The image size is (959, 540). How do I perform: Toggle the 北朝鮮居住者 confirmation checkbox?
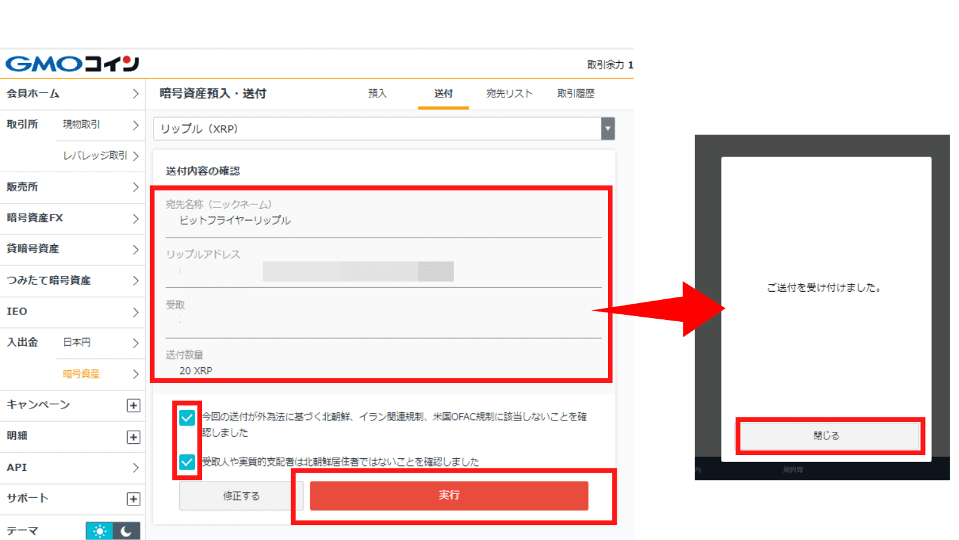(x=187, y=462)
